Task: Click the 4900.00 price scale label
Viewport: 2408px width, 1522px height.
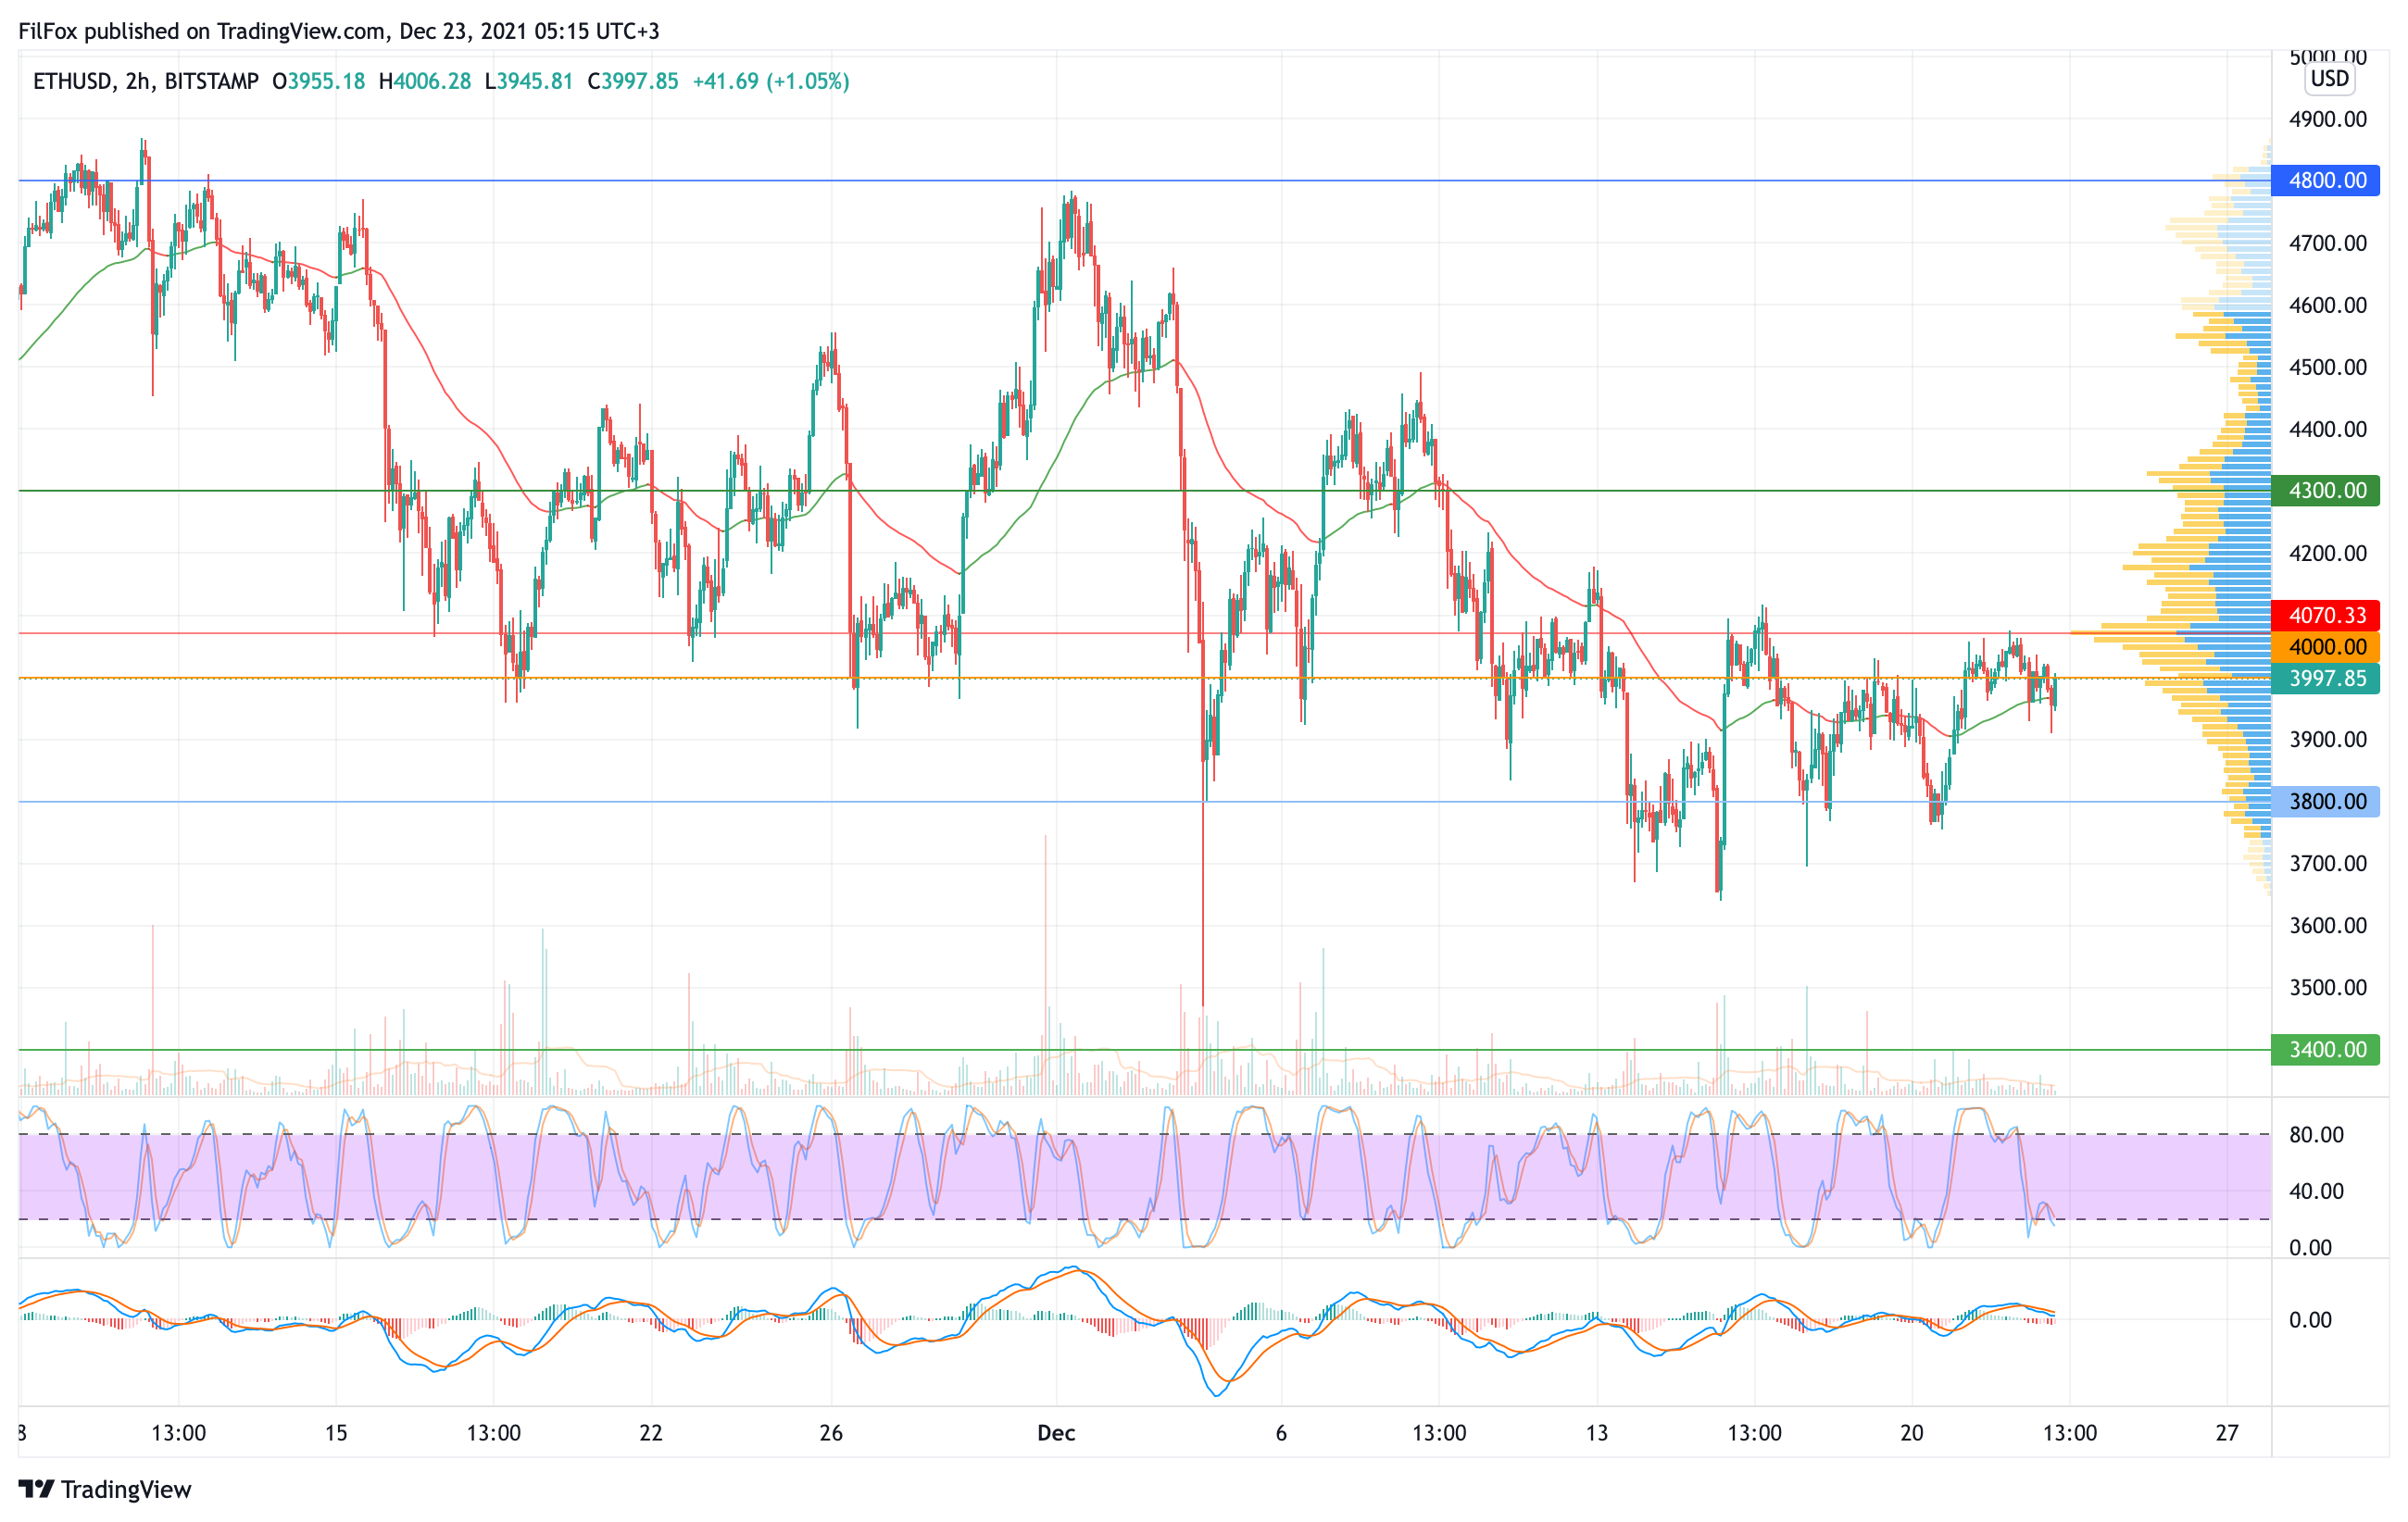Action: (x=2328, y=119)
